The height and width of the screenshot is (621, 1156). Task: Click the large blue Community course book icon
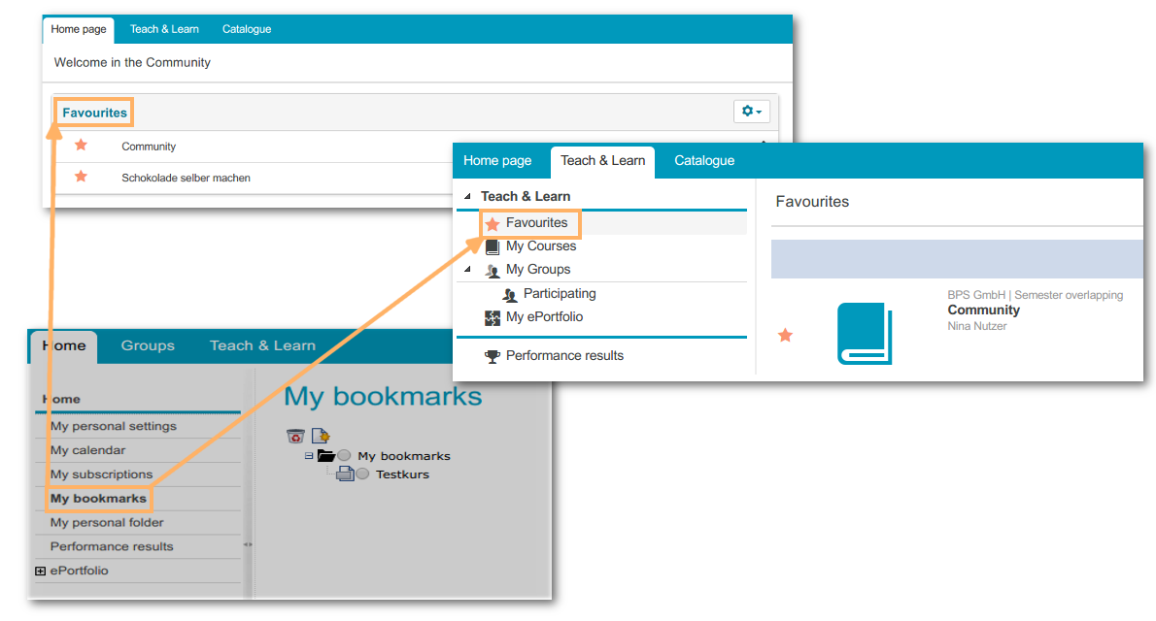pos(864,334)
